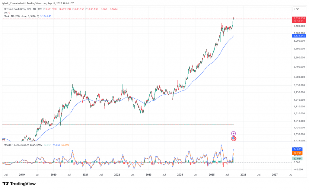The height and width of the screenshot is (190, 309).
Task: Click the TradingView logo
Action: tap(19, 184)
